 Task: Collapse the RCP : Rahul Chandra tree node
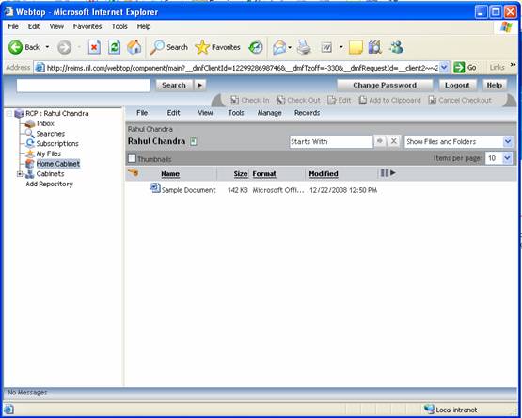pos(9,114)
